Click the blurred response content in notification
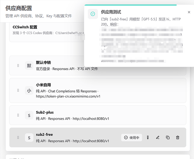Screen dimensions: 194x159 click(x=141, y=45)
